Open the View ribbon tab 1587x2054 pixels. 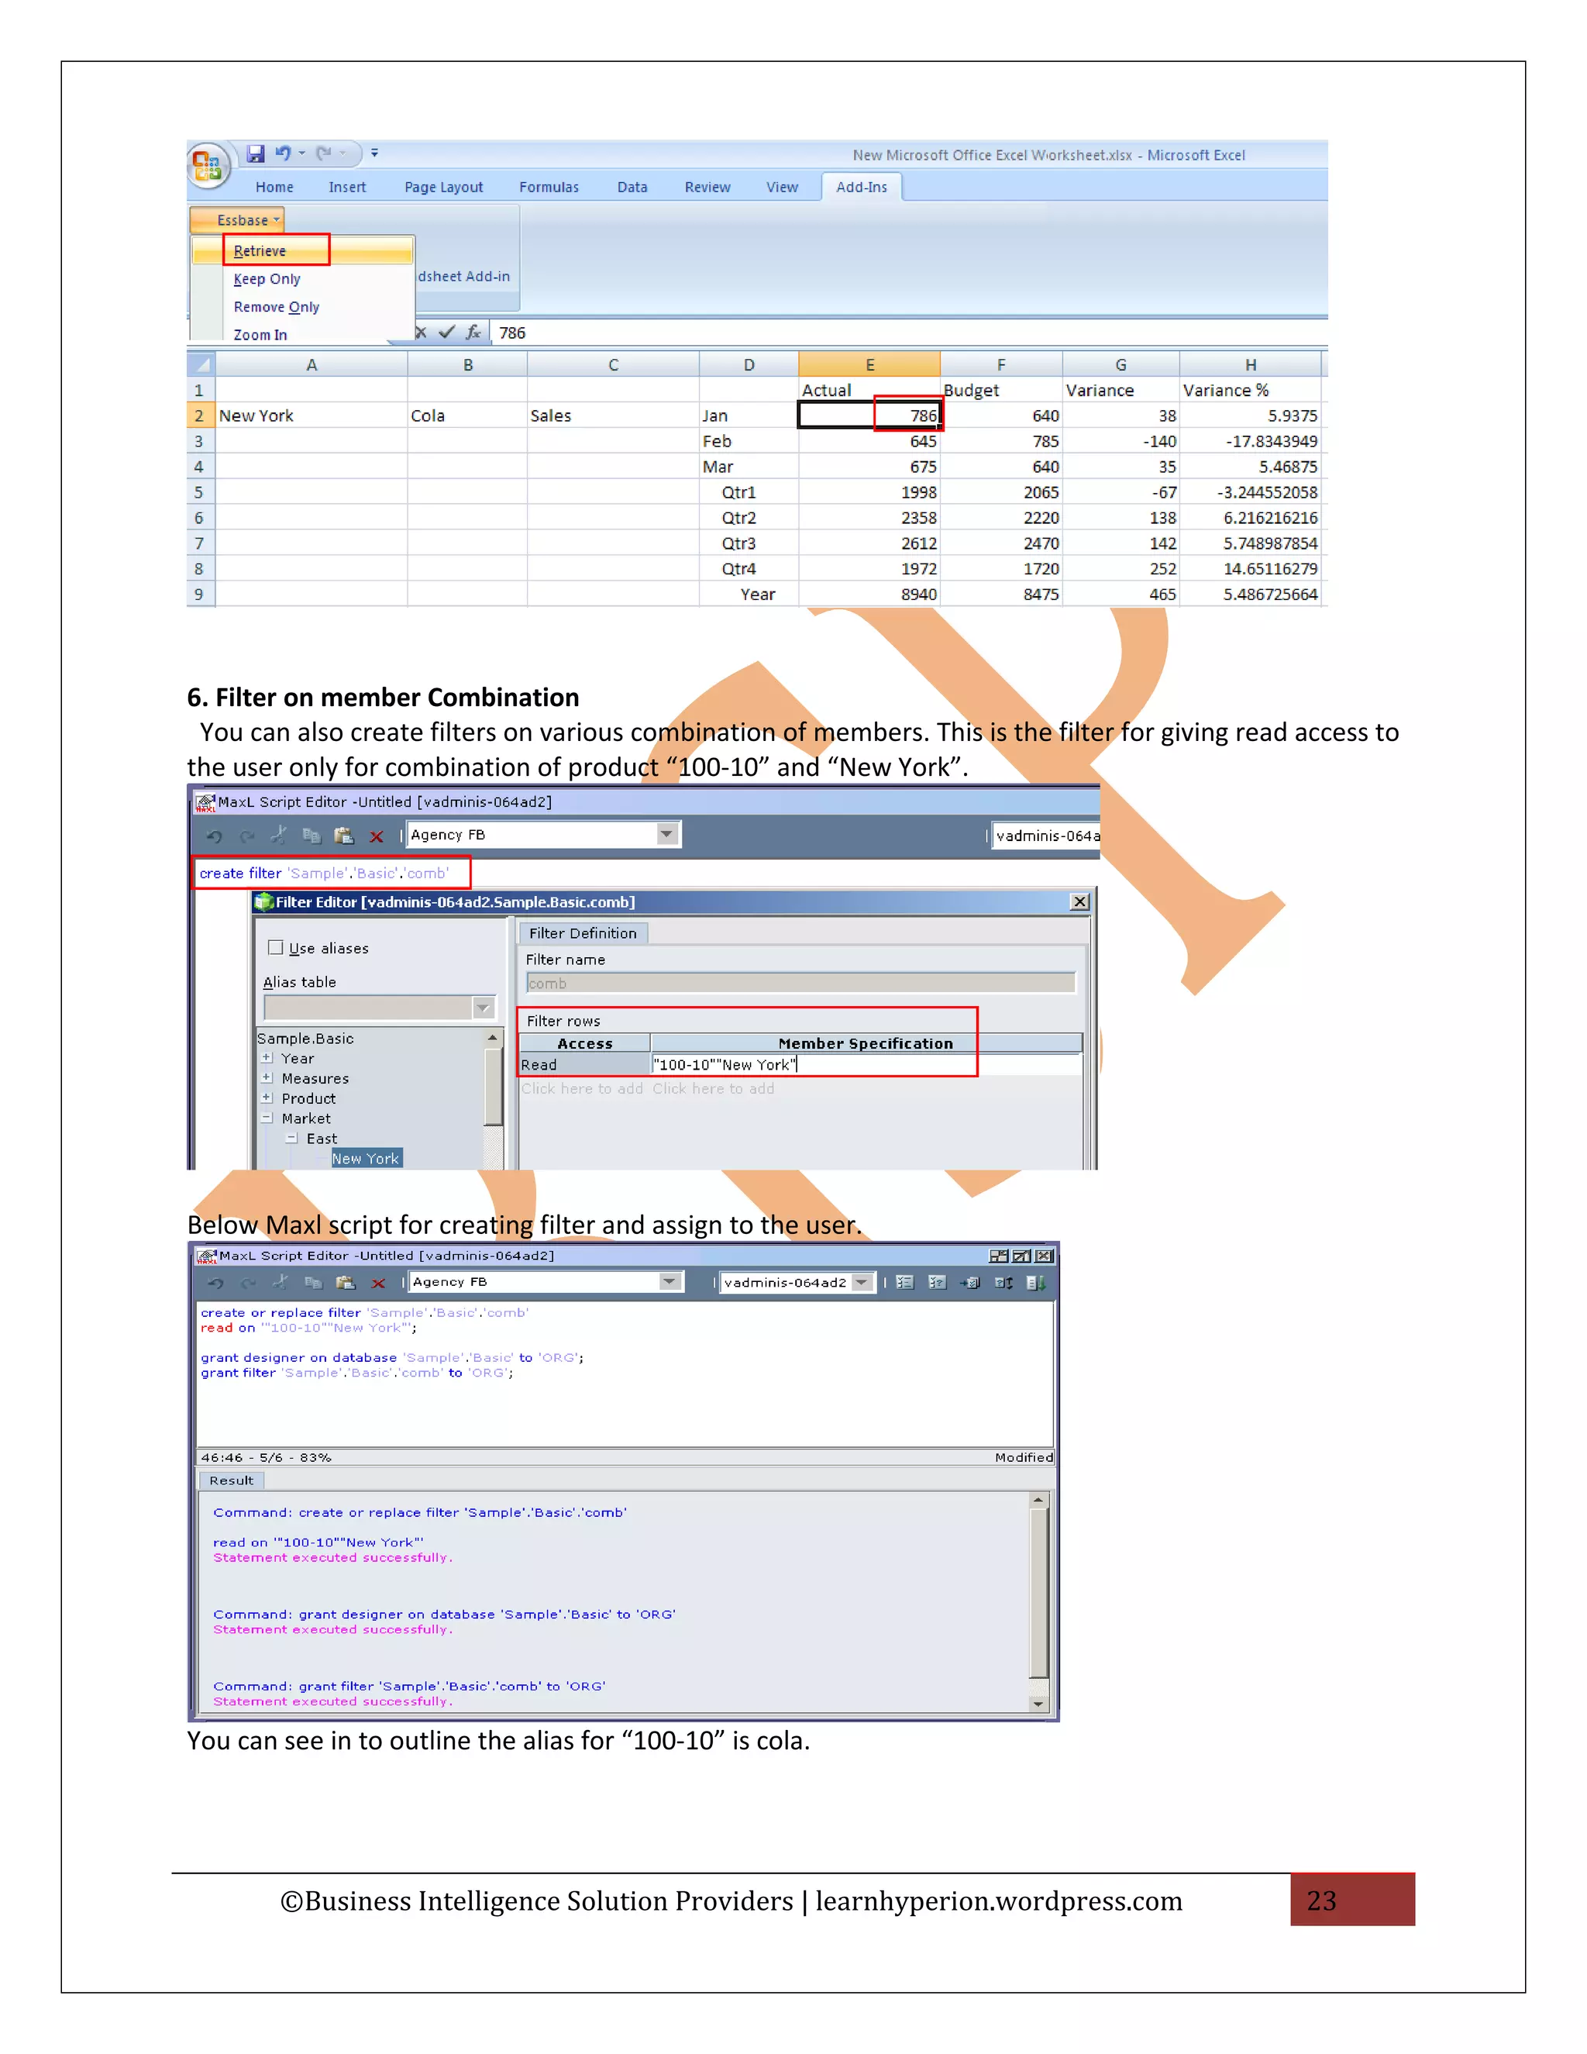pos(782,187)
